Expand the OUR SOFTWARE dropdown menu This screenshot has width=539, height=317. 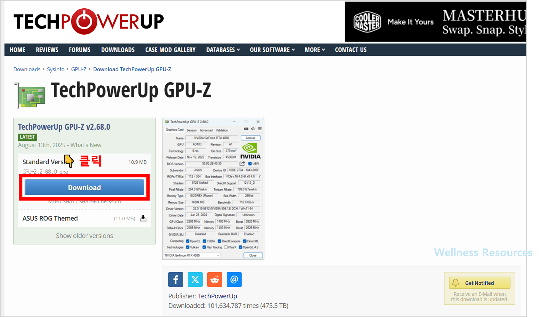(272, 50)
